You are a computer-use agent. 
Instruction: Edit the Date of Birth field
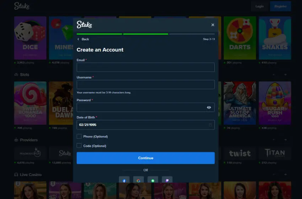[146, 125]
